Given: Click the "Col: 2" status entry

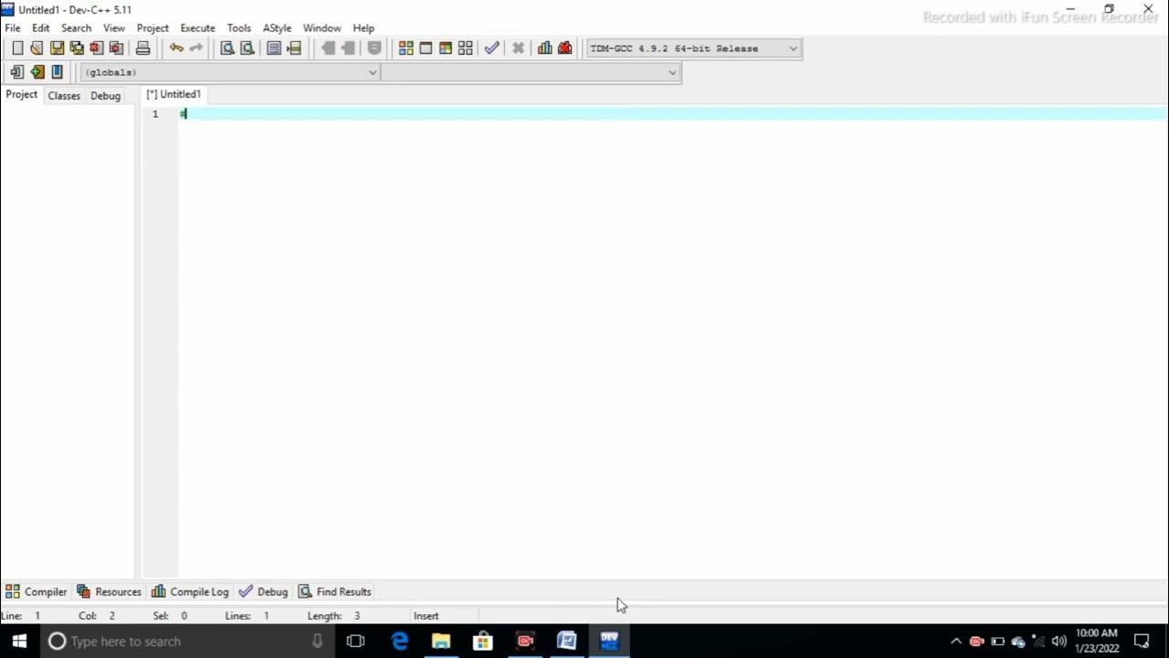Looking at the screenshot, I should (97, 616).
